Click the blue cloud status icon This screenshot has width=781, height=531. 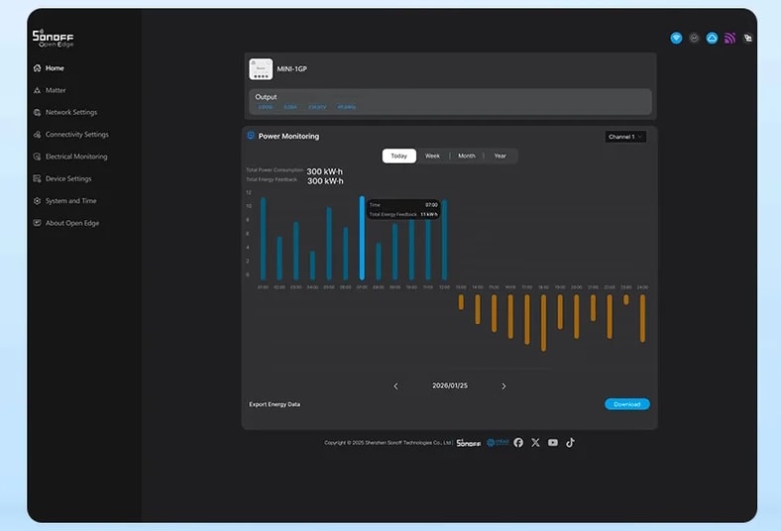coord(712,38)
